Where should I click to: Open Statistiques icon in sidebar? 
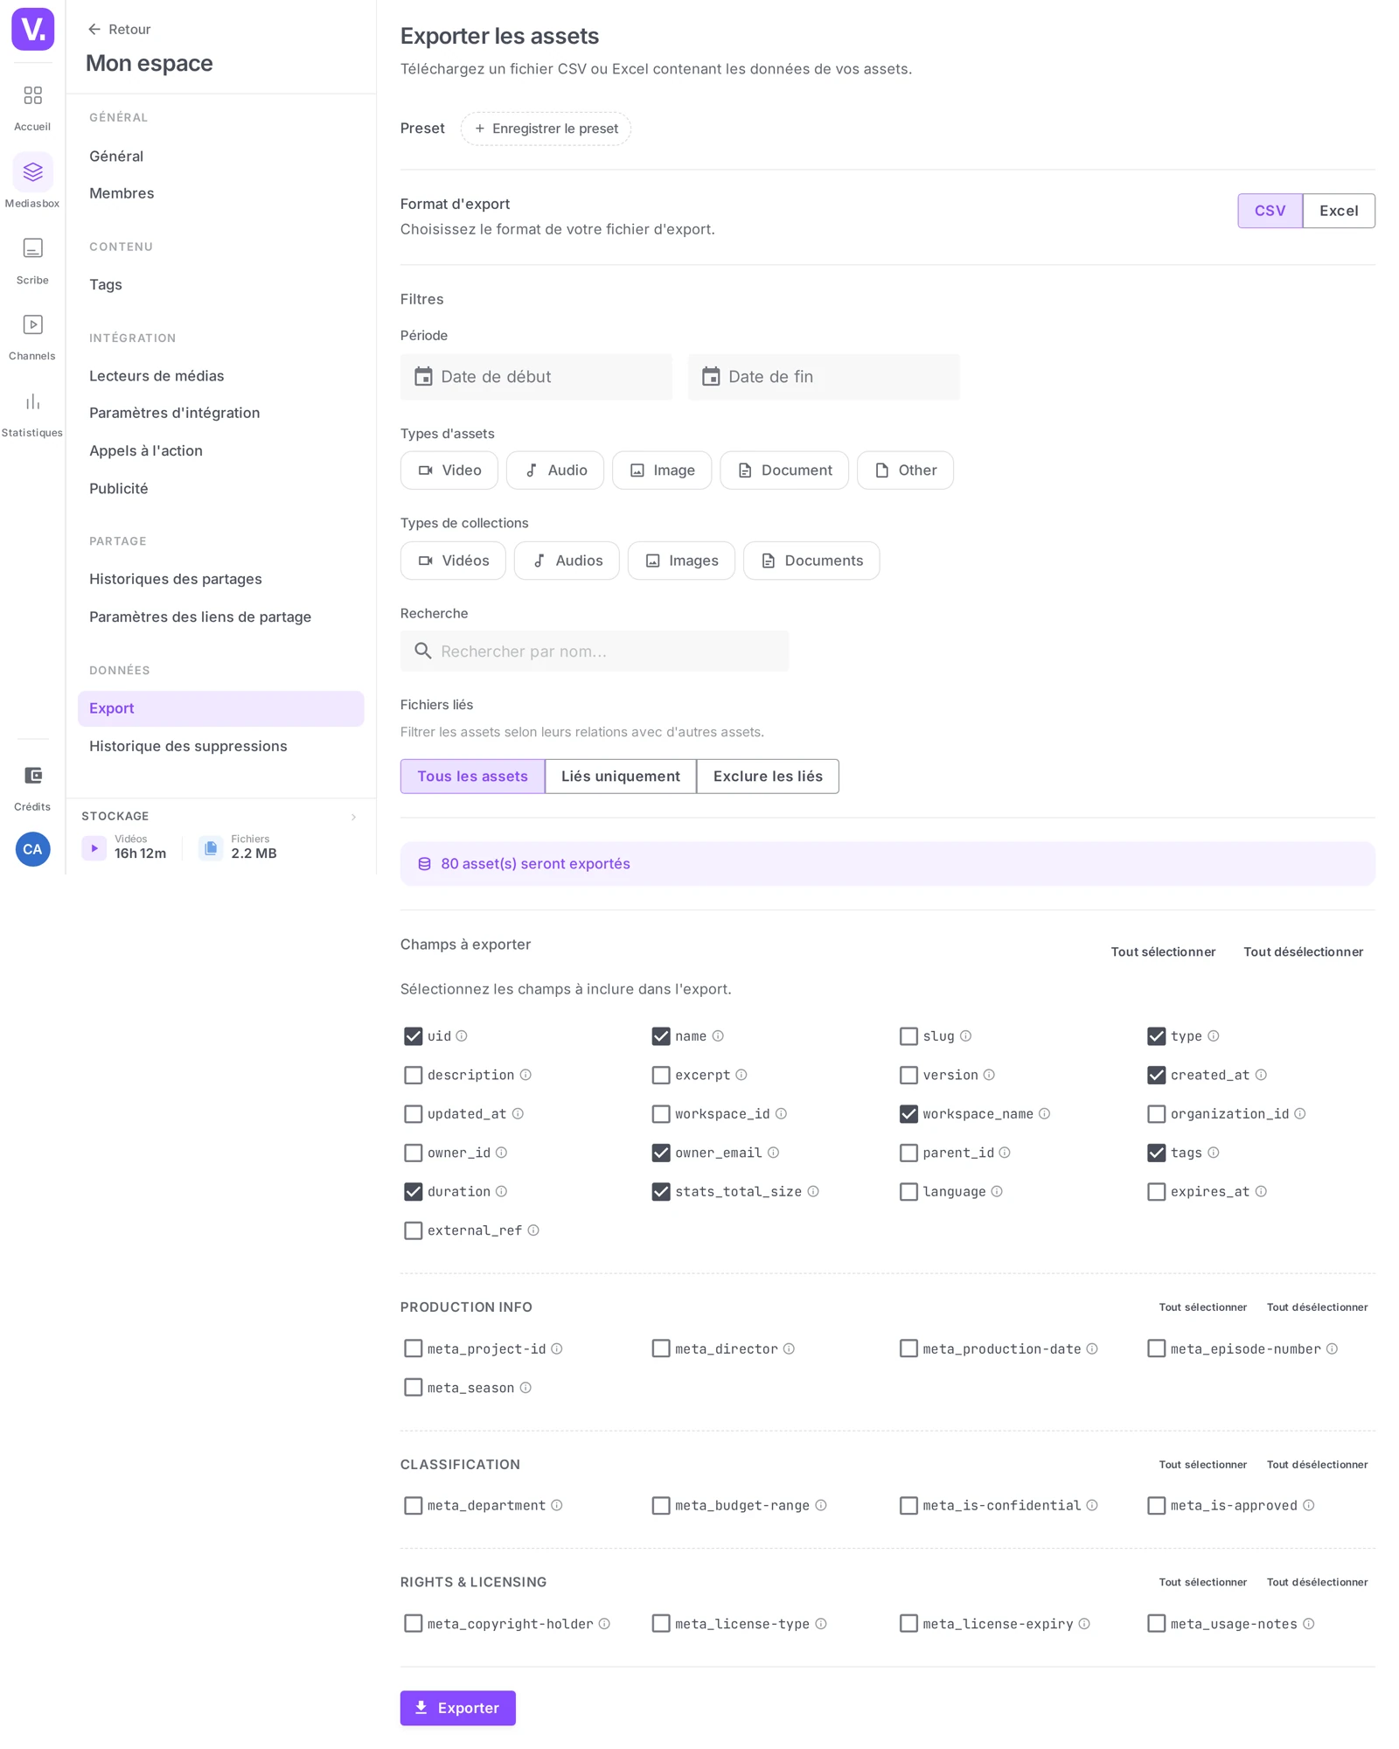pos(32,402)
